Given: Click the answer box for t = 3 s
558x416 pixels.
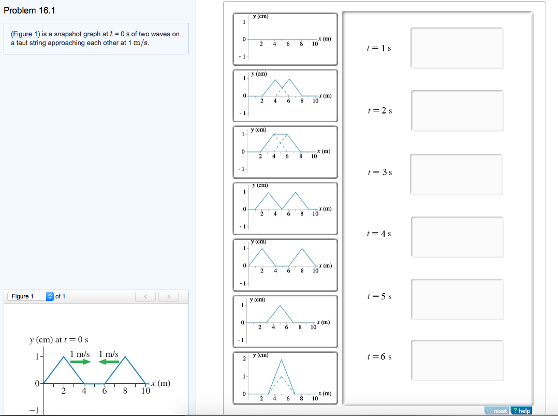Looking at the screenshot, I should click(457, 174).
